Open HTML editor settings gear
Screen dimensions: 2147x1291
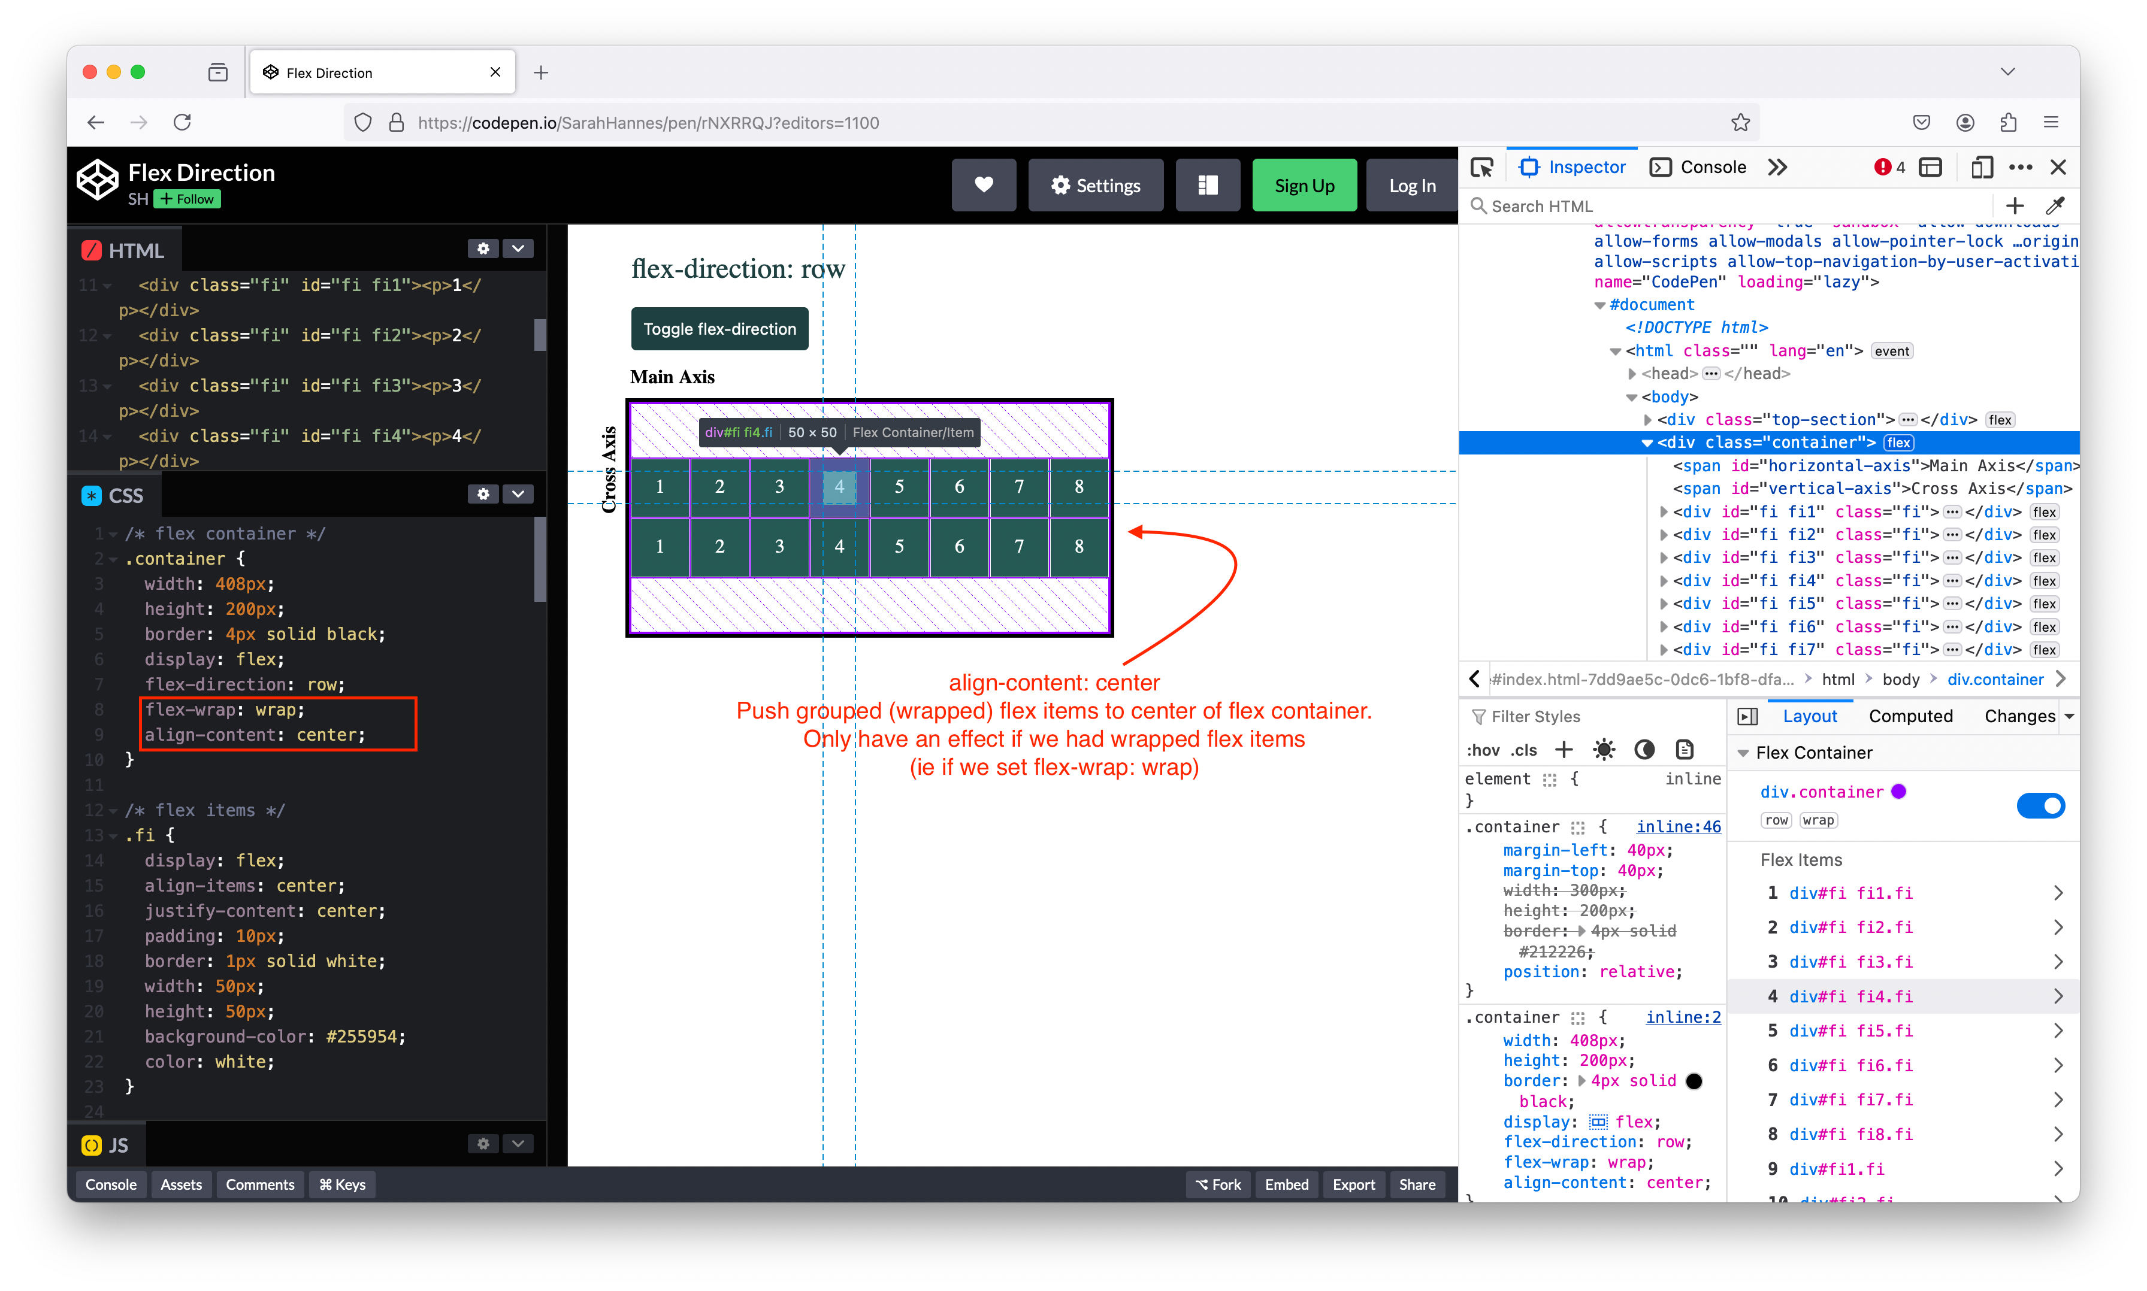click(483, 249)
